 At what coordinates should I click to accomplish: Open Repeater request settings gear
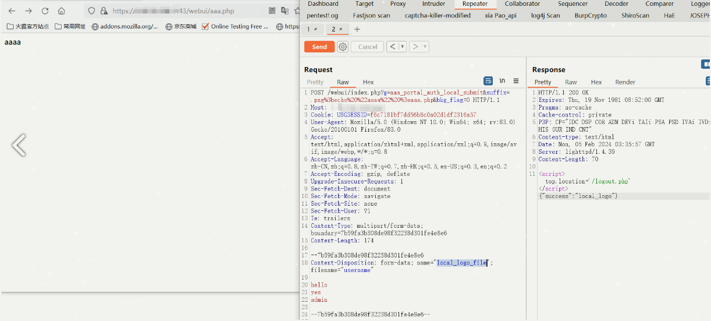343,47
